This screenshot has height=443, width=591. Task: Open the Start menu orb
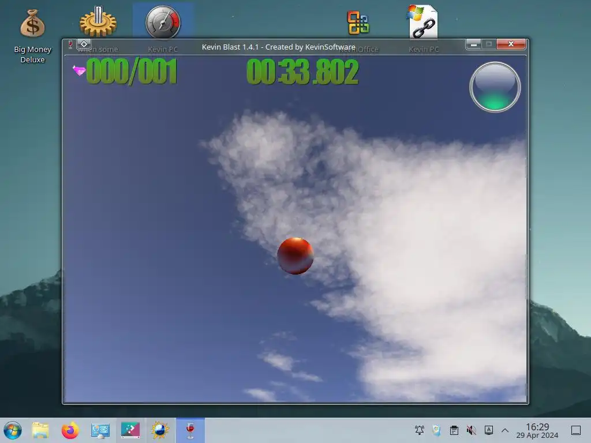click(13, 430)
